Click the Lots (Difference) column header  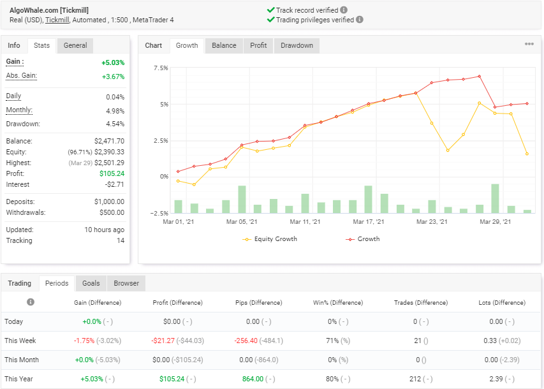pos(502,303)
